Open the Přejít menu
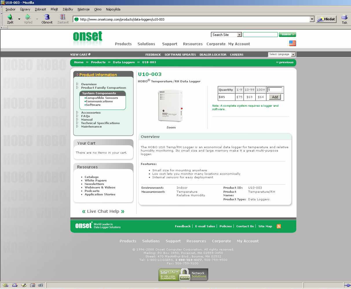The image size is (351, 289). 54,9
